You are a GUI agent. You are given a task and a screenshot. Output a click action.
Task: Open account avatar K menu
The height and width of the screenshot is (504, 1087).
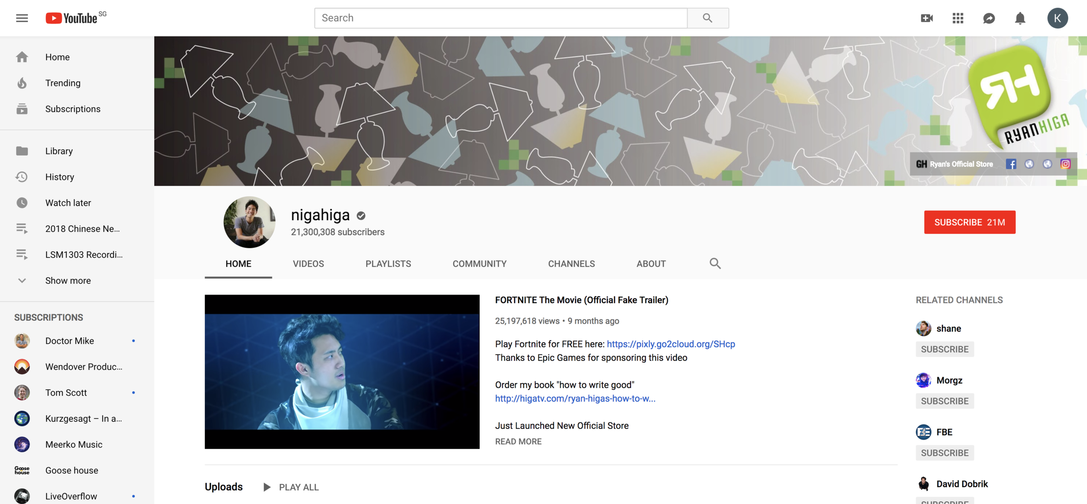tap(1057, 18)
